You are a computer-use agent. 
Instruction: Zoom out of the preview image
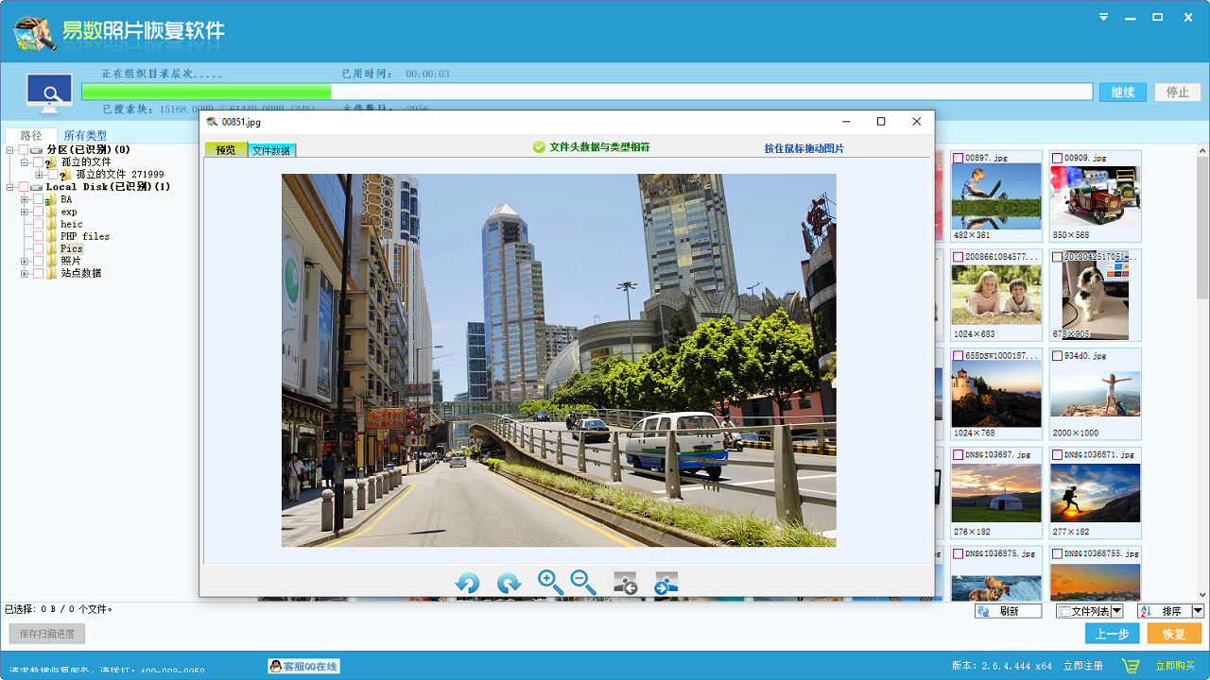(x=583, y=583)
